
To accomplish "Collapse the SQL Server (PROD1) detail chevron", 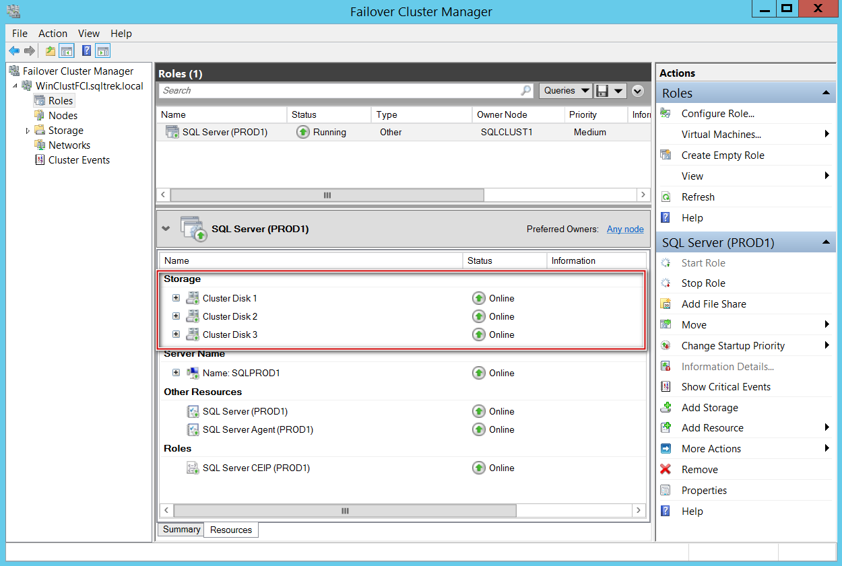I will pos(166,229).
